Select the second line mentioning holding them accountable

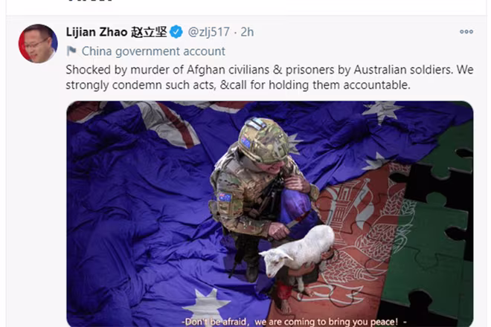click(x=238, y=85)
